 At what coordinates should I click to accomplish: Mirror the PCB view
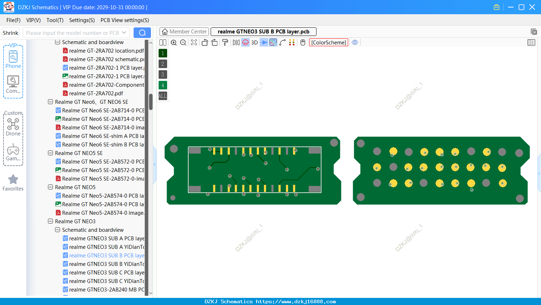pos(236,43)
